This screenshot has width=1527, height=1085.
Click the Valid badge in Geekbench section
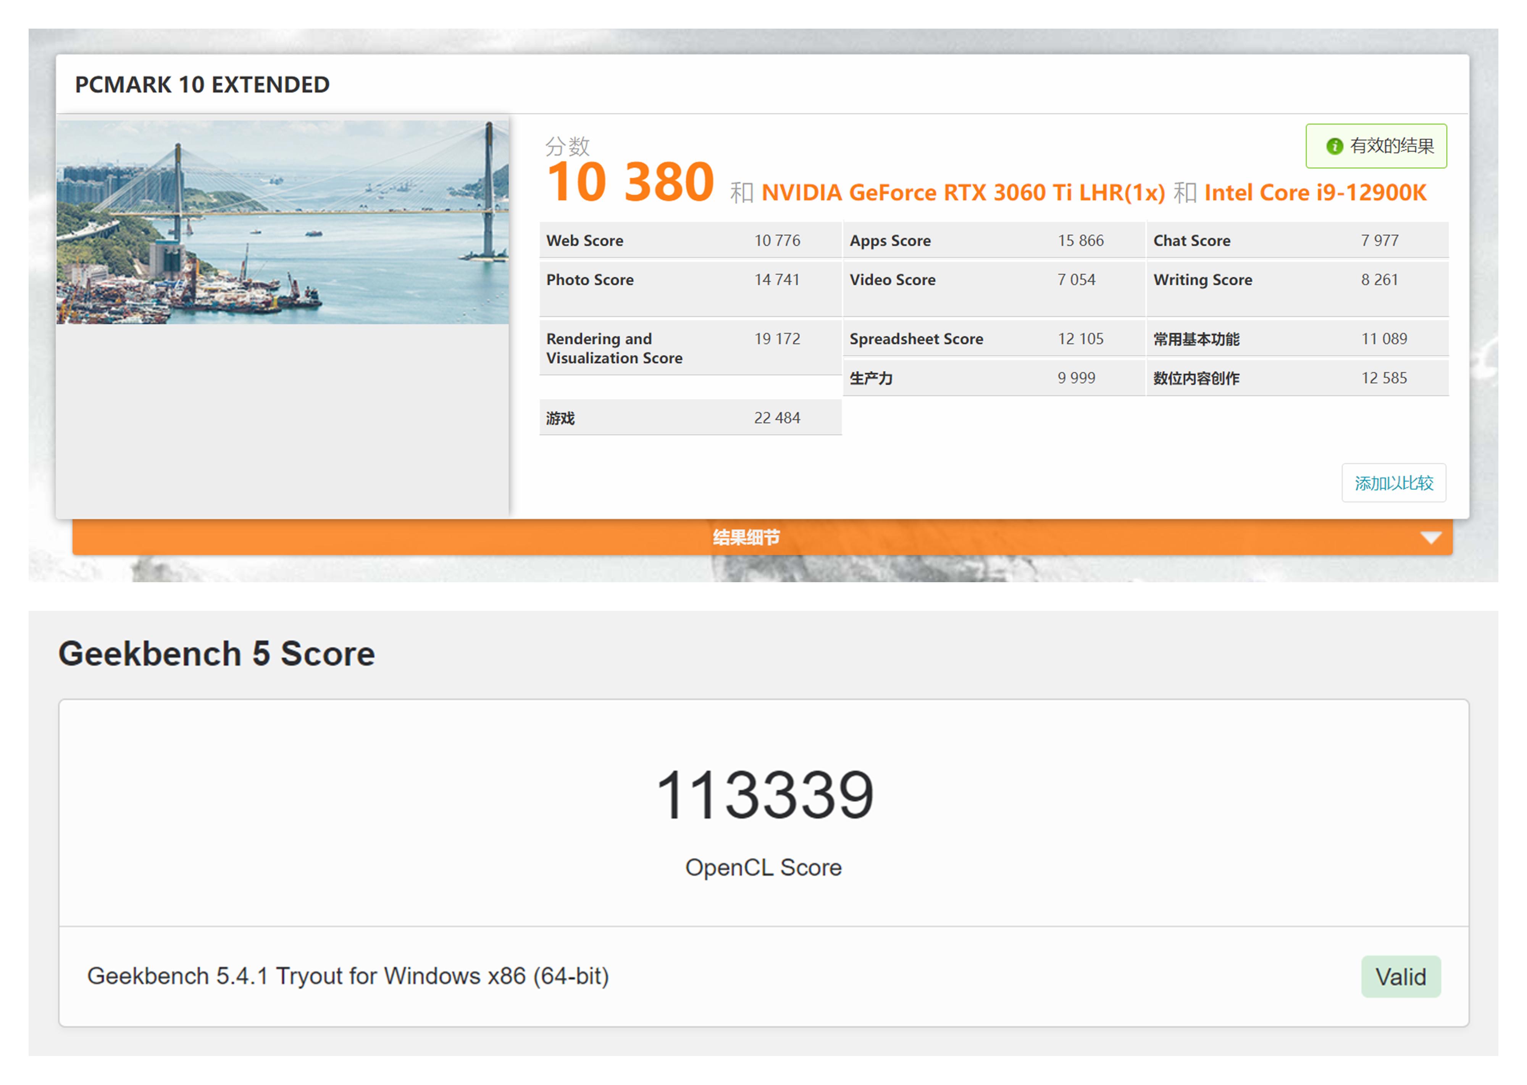[1401, 976]
